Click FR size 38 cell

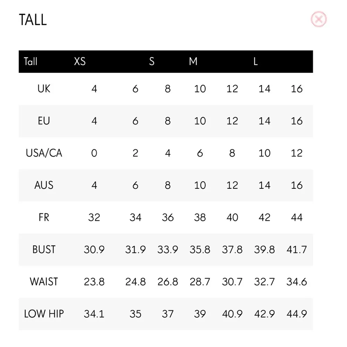pyautogui.click(x=200, y=217)
